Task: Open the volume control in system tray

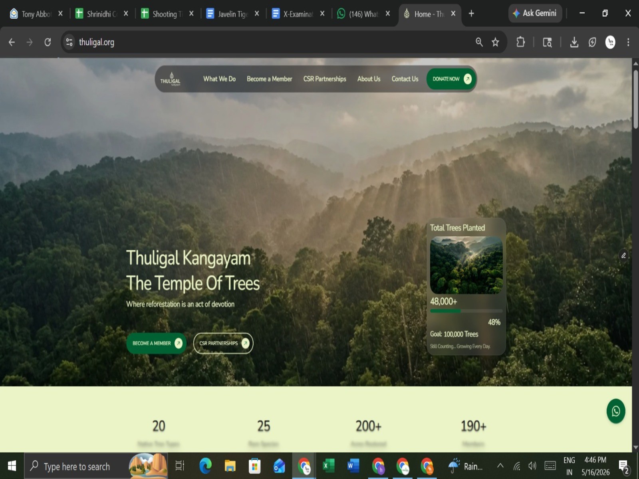Action: click(x=532, y=466)
